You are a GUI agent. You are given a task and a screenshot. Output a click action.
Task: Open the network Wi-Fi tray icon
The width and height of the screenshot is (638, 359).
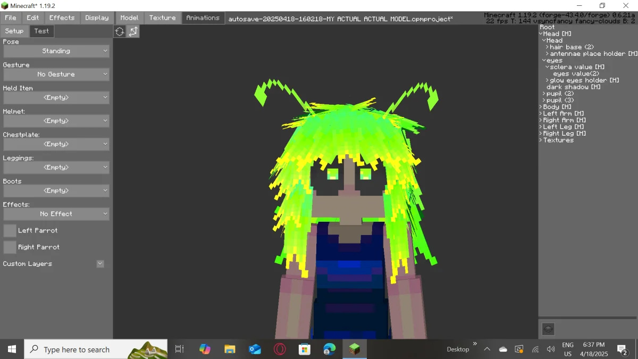tap(535, 349)
